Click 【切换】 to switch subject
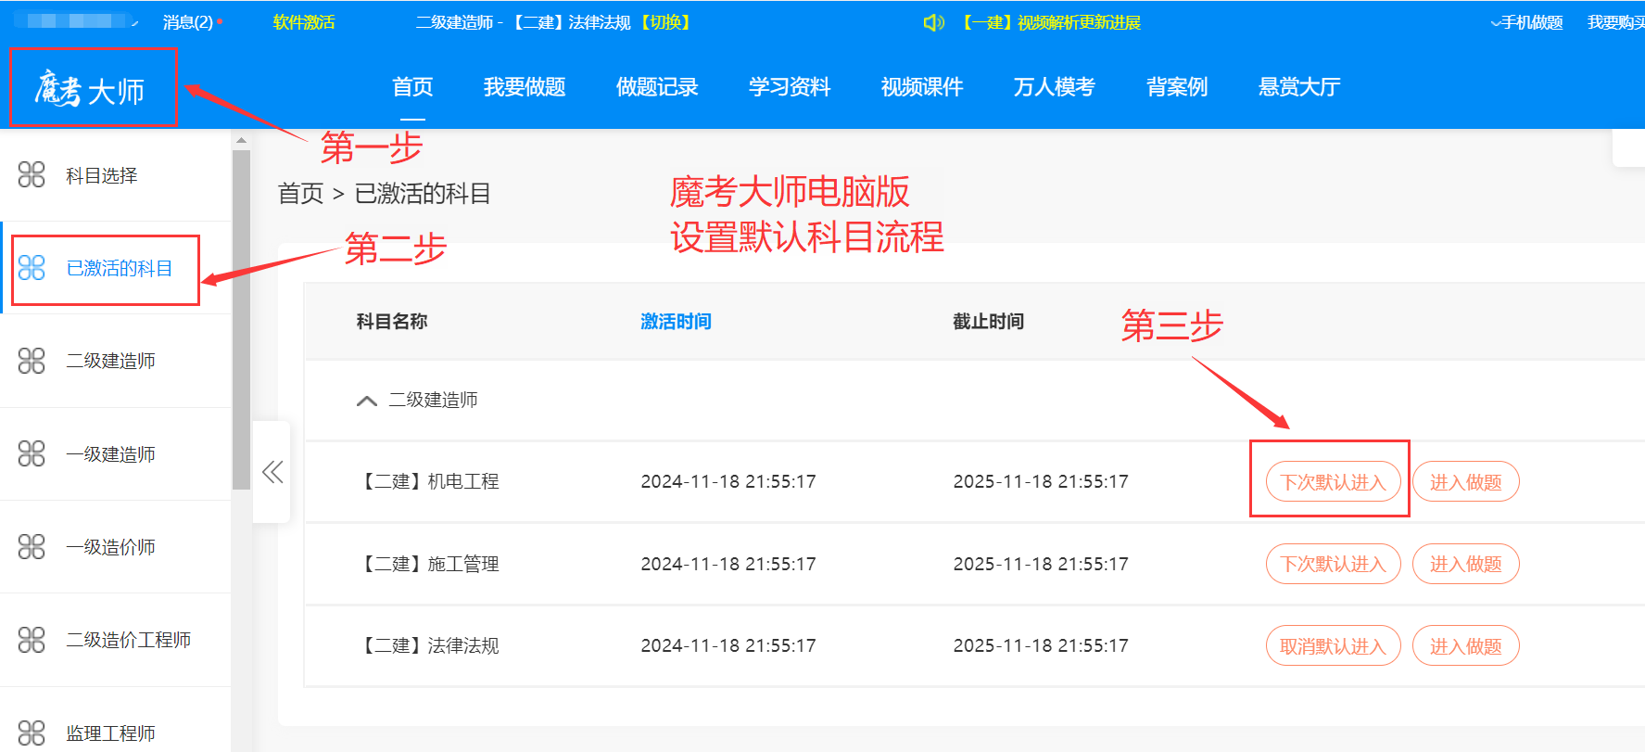 tap(665, 22)
